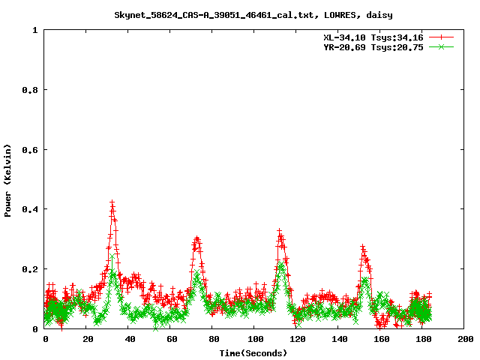Click the red peak near 72 seconds

(x=196, y=238)
